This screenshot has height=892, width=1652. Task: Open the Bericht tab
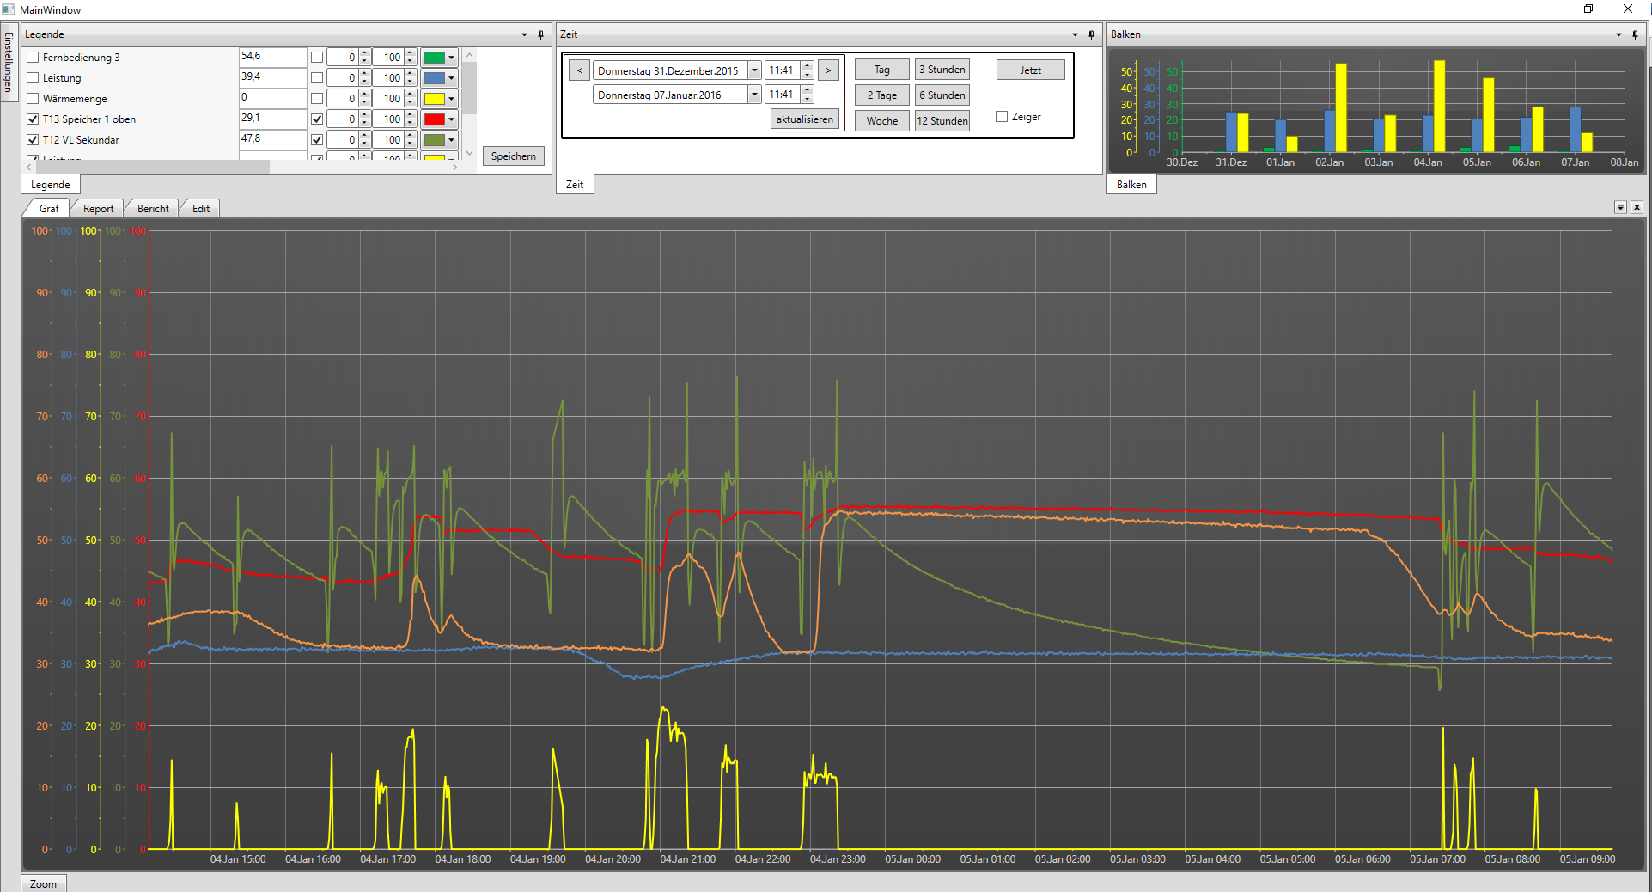click(x=153, y=208)
